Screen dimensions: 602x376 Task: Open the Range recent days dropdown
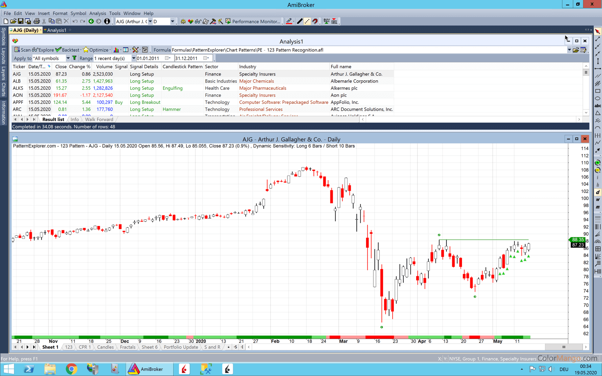pos(133,58)
